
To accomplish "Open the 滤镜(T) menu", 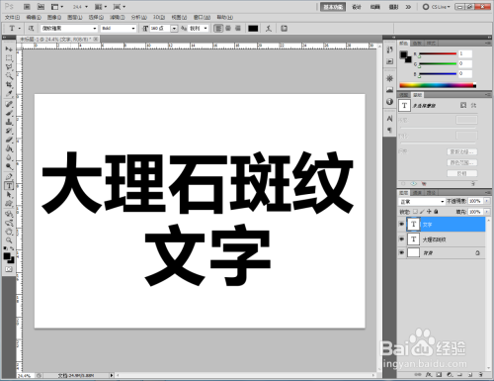I will [117, 17].
